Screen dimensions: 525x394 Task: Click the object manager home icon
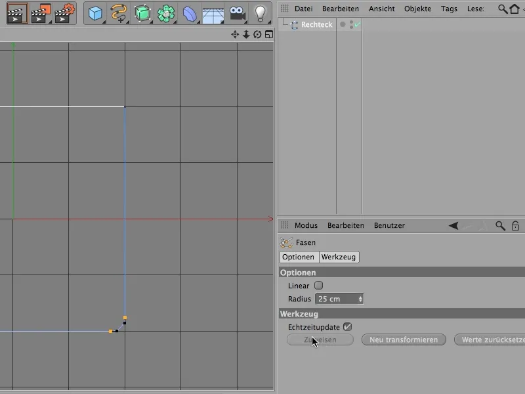[x=514, y=9]
